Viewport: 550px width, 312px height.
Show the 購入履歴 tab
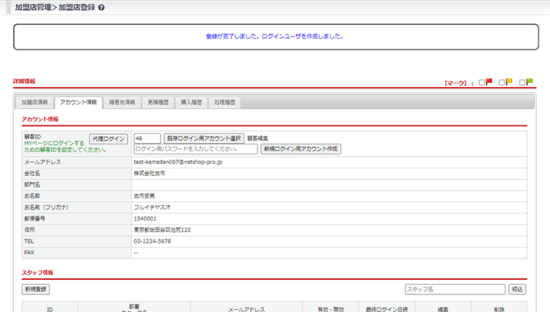click(191, 103)
